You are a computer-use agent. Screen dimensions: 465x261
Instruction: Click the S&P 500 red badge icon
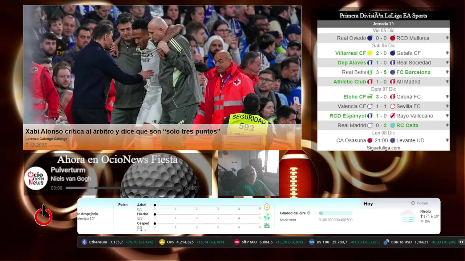point(237,242)
